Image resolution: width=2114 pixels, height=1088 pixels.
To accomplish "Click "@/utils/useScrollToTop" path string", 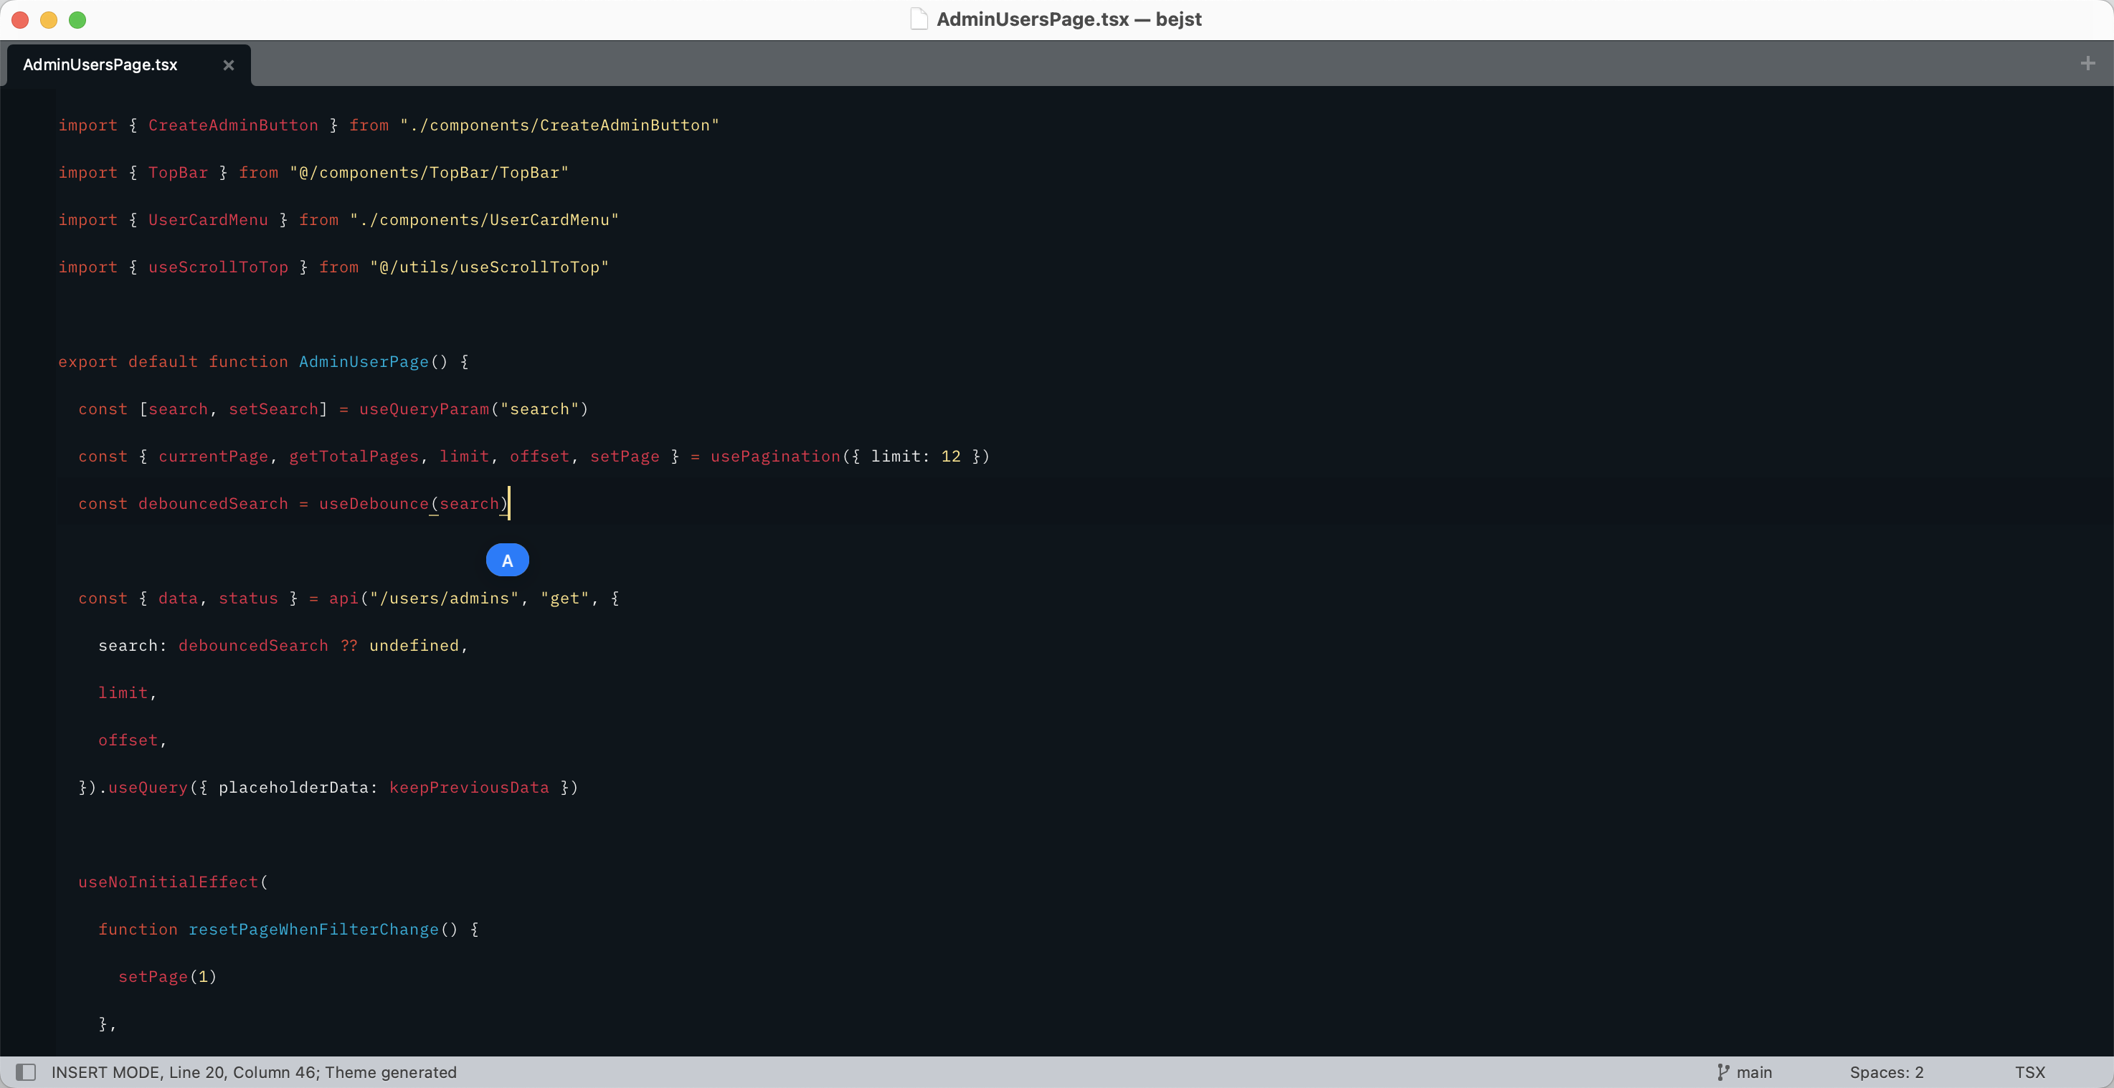I will click(x=489, y=267).
